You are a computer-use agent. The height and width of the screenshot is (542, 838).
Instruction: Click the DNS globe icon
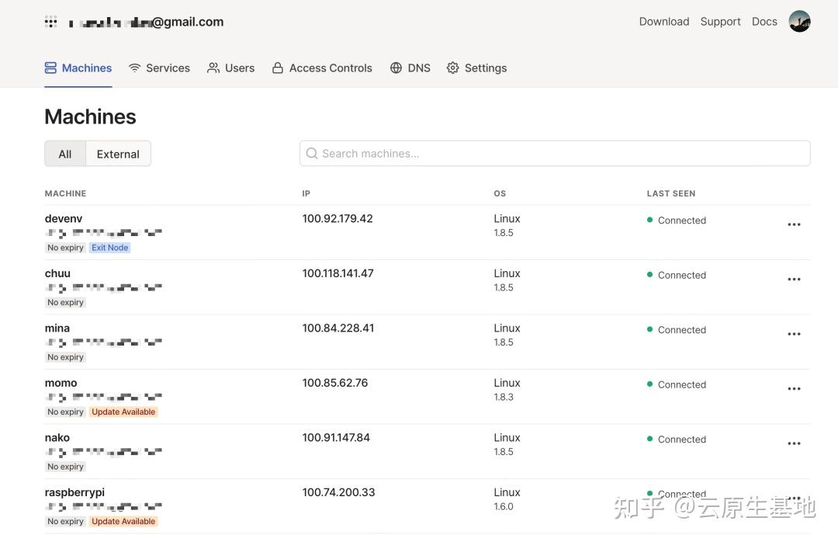(396, 68)
